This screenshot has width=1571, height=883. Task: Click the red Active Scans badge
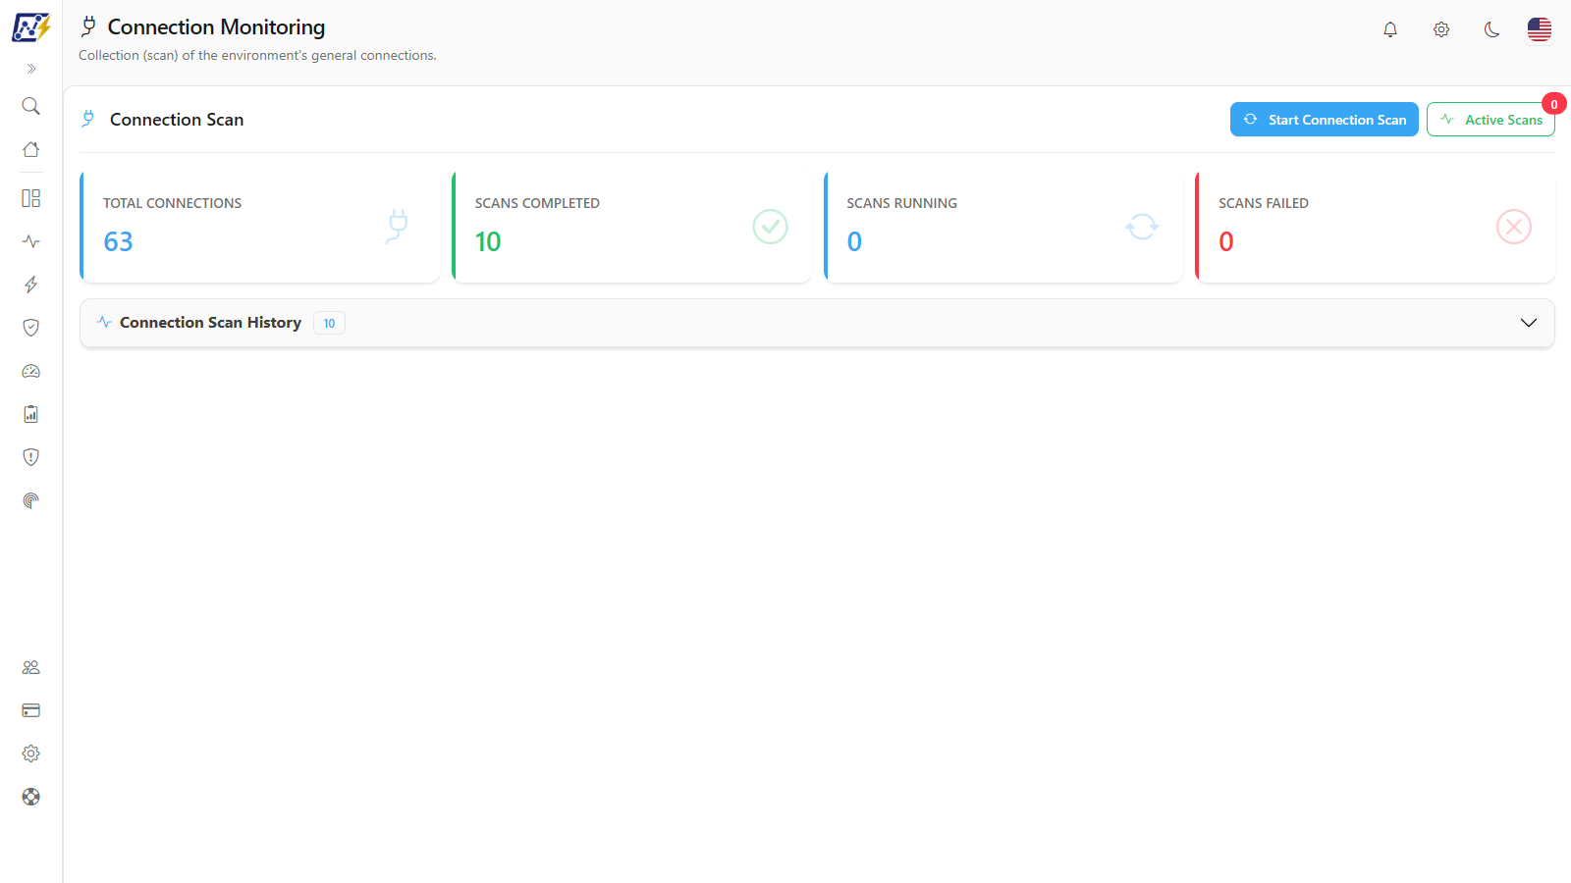point(1554,104)
